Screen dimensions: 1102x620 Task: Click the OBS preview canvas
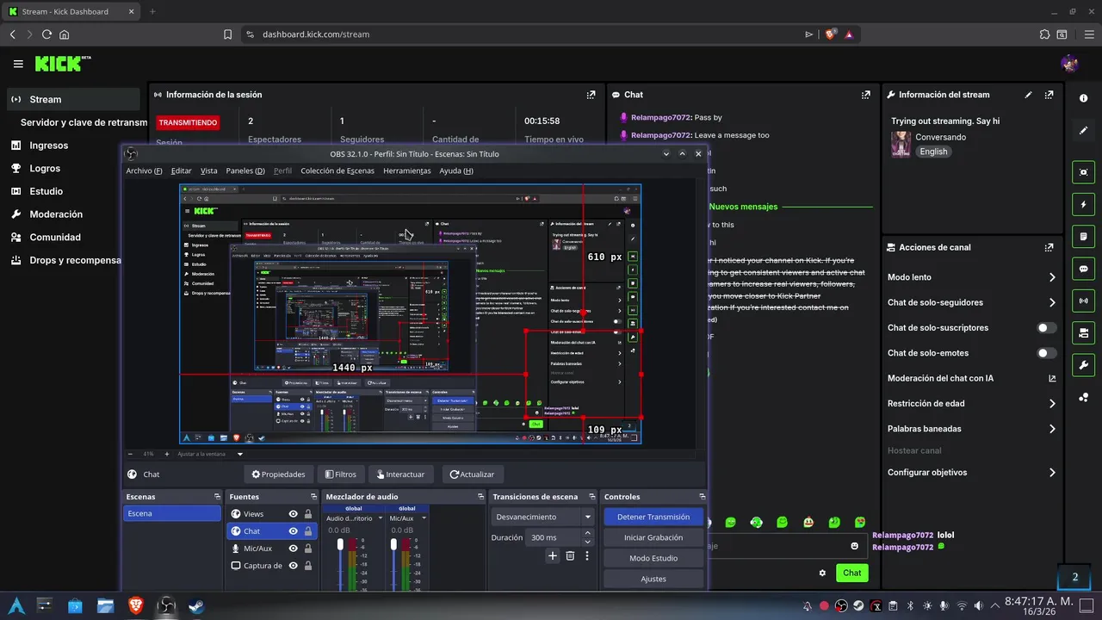tap(410, 314)
